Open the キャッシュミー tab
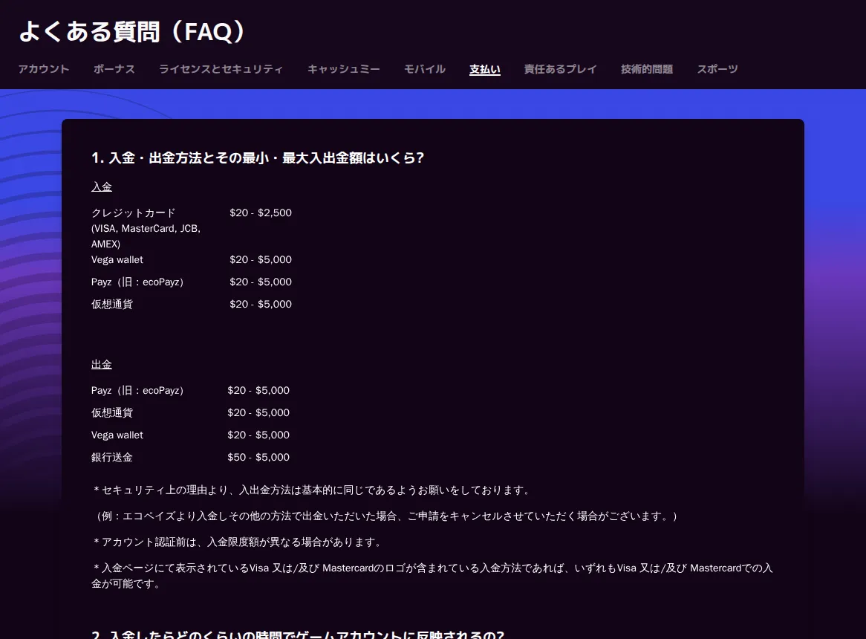This screenshot has width=866, height=639. pos(344,69)
